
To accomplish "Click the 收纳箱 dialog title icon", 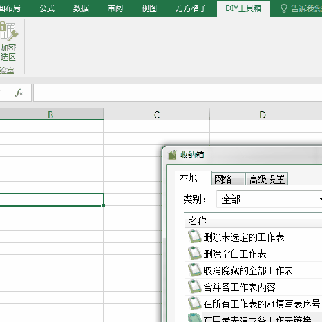I will [173, 155].
